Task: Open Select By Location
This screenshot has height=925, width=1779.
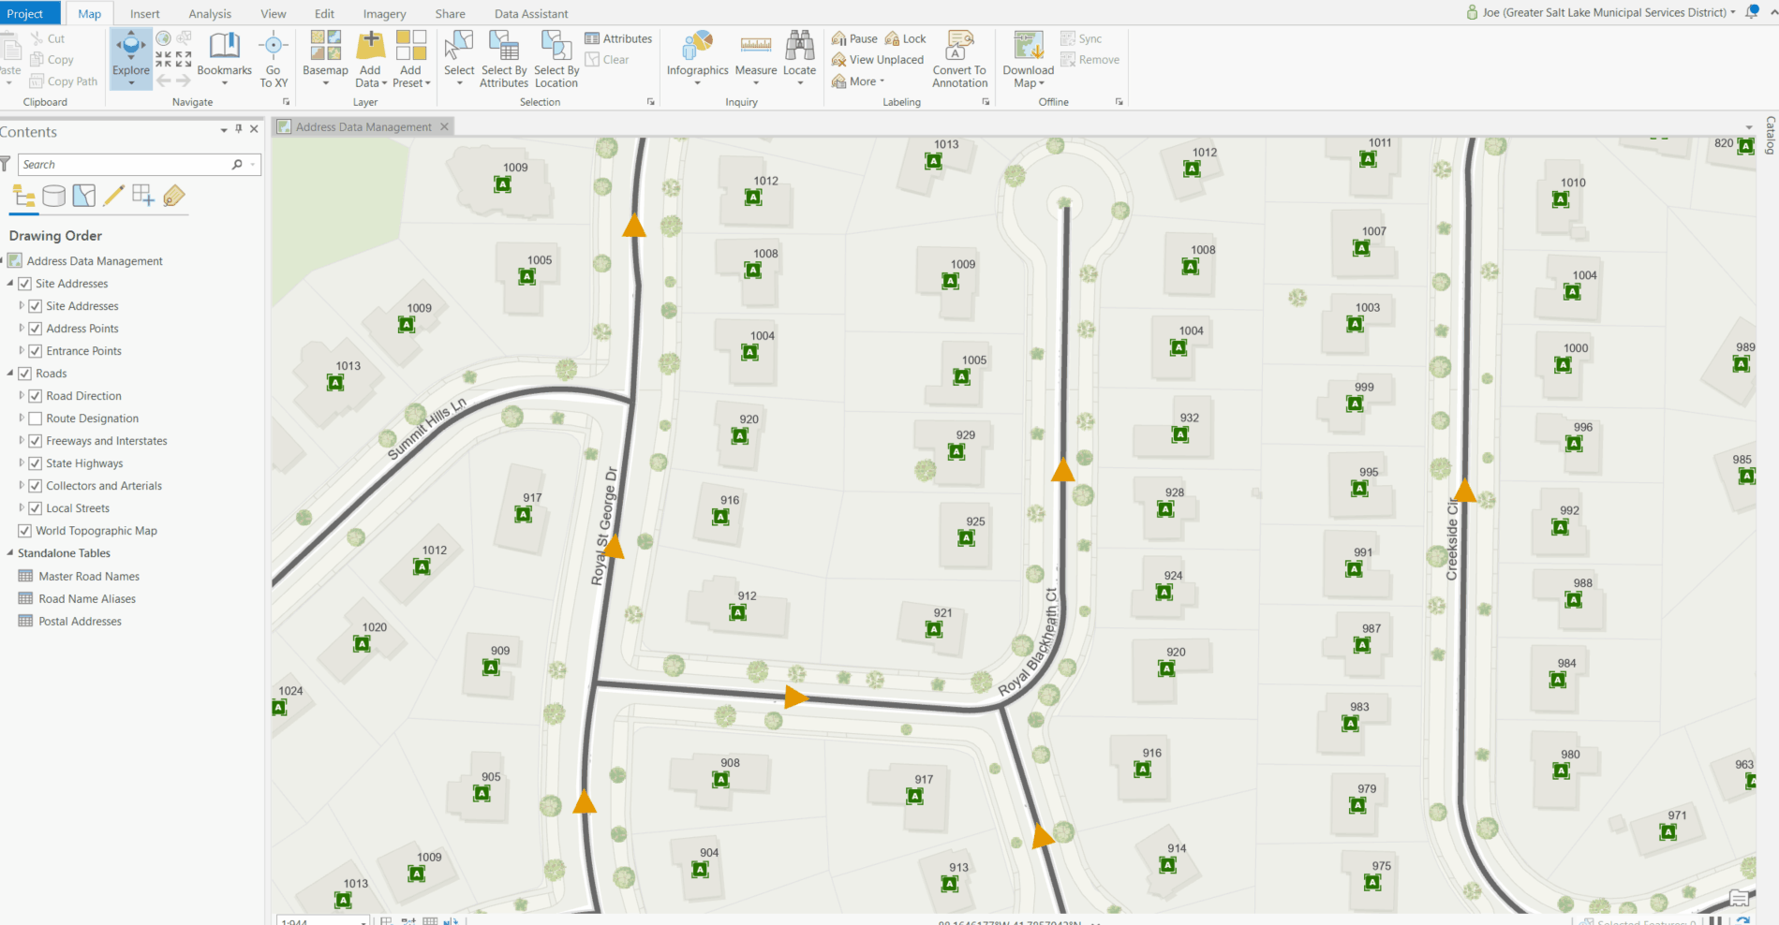Action: pyautogui.click(x=556, y=59)
